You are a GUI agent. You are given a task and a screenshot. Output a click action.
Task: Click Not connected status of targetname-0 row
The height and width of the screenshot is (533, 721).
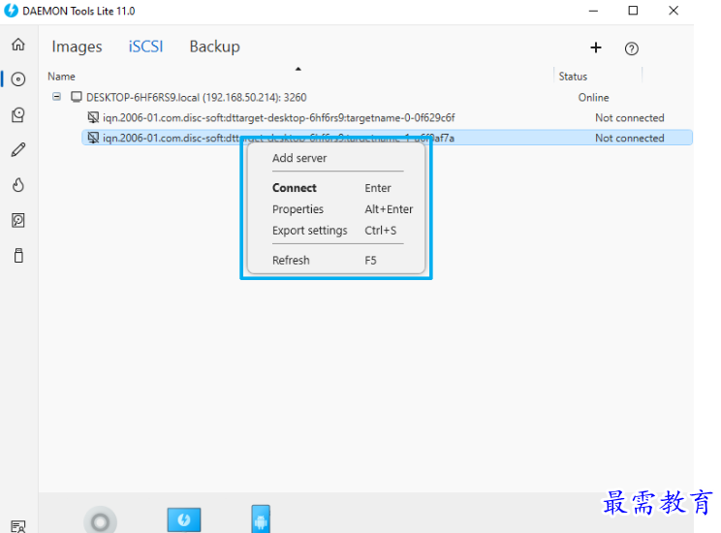point(630,117)
